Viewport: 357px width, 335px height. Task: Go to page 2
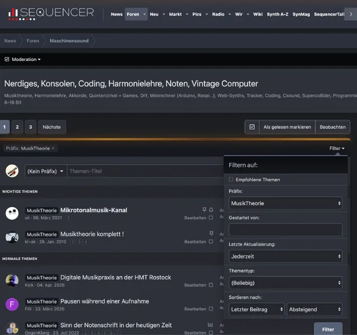point(17,127)
